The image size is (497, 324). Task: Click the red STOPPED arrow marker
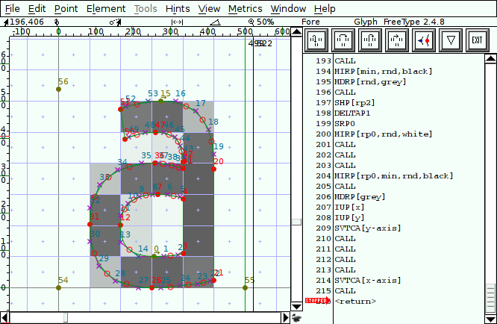point(317,301)
